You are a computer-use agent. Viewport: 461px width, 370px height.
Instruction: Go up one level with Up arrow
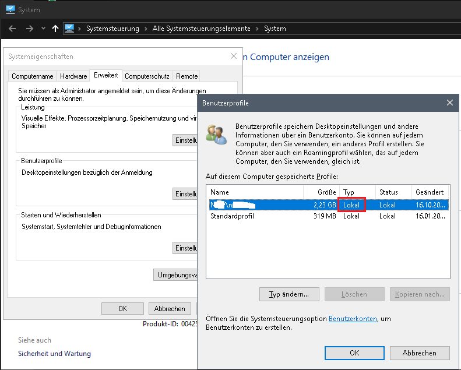point(55,29)
